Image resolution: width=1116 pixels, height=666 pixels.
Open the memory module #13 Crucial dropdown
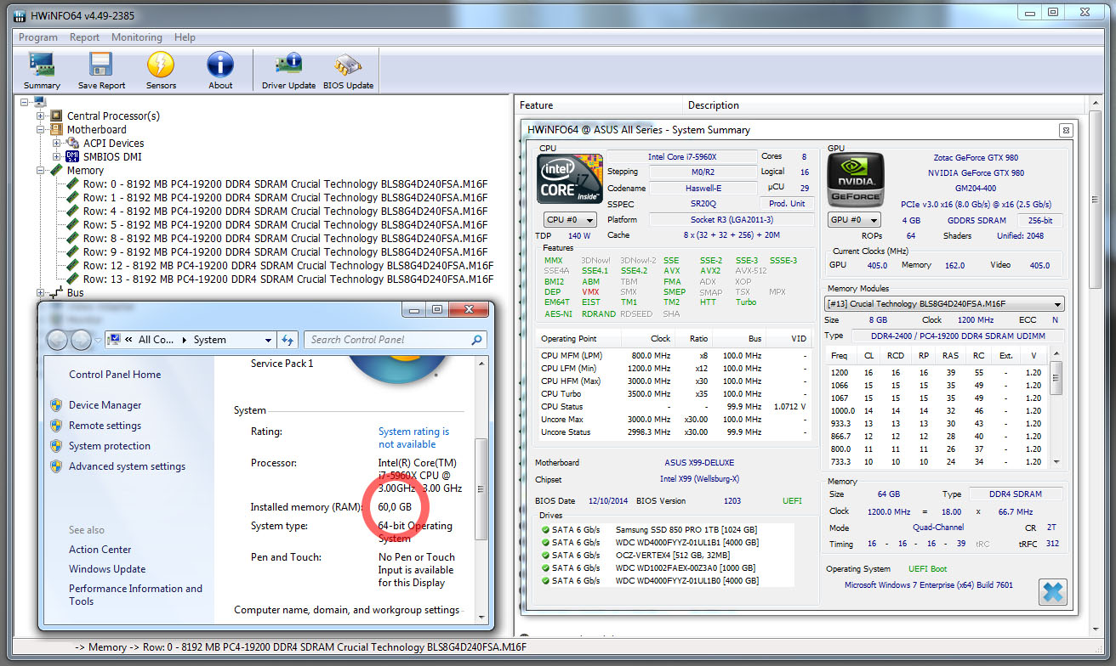coord(945,304)
